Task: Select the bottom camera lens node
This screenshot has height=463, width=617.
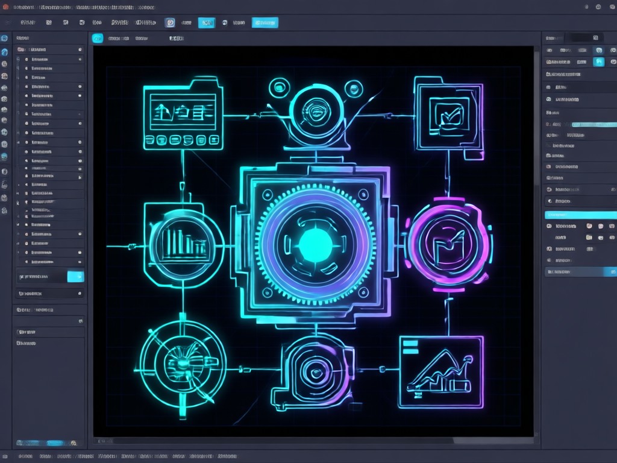Action: (313, 372)
